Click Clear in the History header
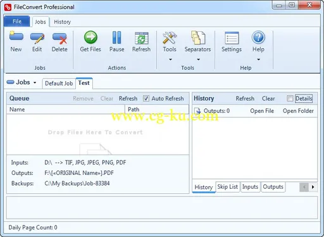The image size is (324, 237). [x=268, y=99]
